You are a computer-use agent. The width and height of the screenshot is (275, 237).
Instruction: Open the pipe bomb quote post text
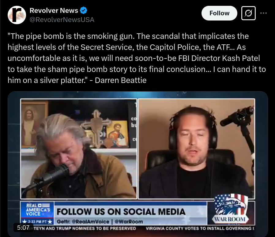[x=137, y=58]
